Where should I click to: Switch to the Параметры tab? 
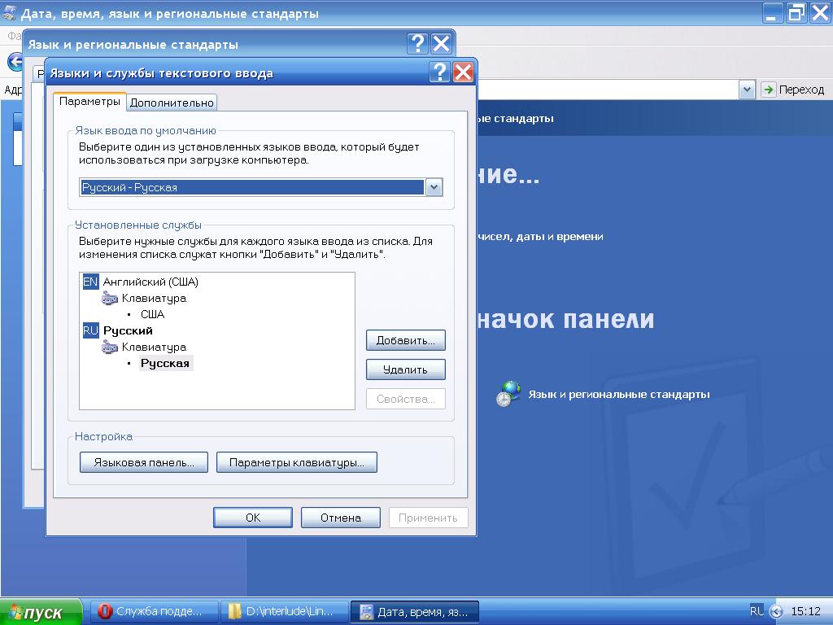(89, 101)
